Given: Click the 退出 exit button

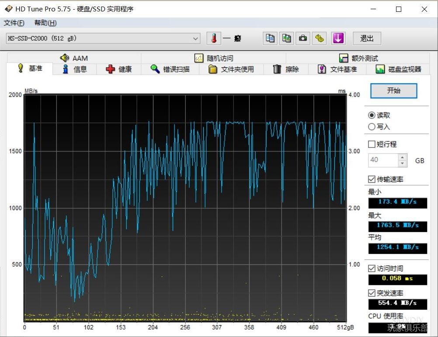Looking at the screenshot, I should [x=367, y=39].
